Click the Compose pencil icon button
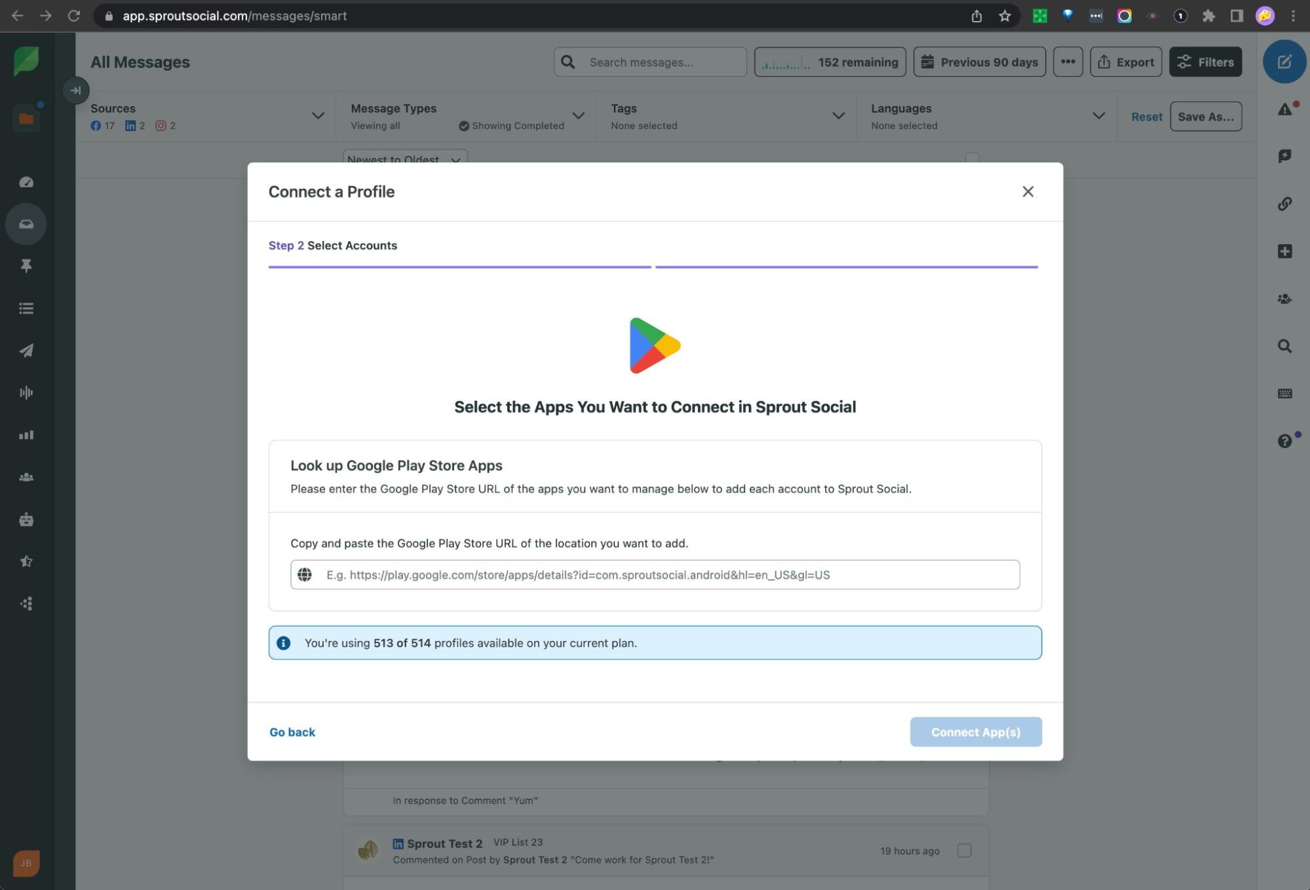This screenshot has width=1310, height=890. [1284, 62]
